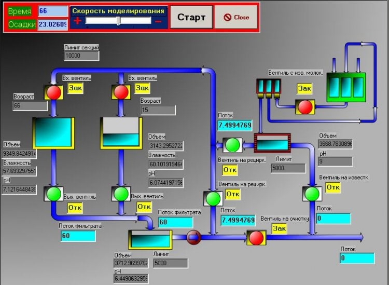Click the Отк label below the upper Вентиль на рецирк.
Screen dimensions: 389x285
pyautogui.click(x=230, y=170)
